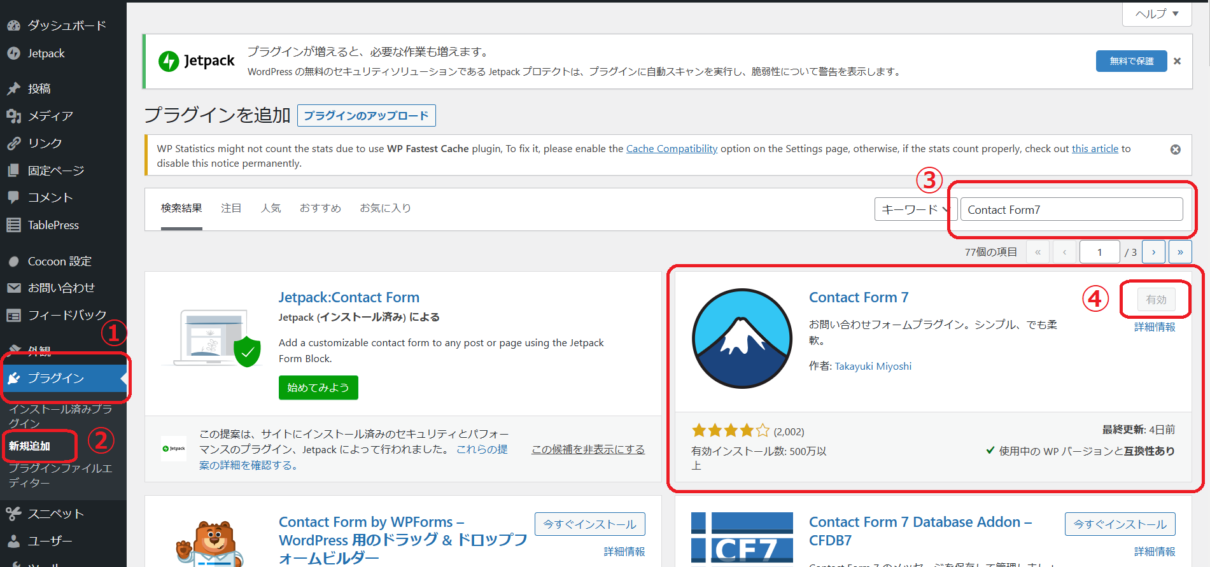Open 詳細情報 for CFDB7 plugin
This screenshot has height=567, width=1210.
[x=1155, y=552]
